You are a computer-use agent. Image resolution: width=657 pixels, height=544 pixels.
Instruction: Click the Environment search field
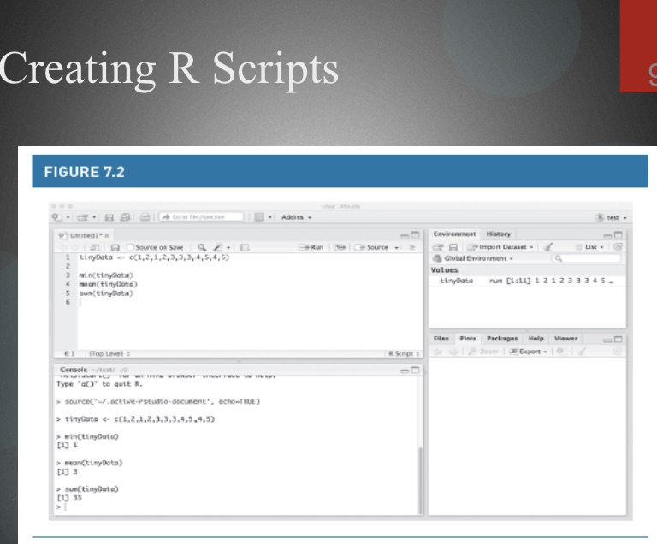point(586,258)
